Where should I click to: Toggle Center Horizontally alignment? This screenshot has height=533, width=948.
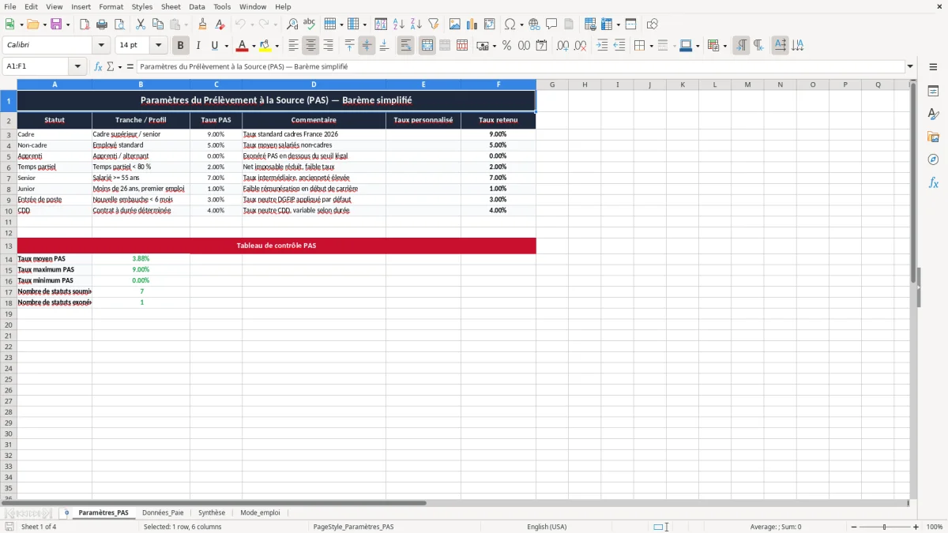pos(311,46)
